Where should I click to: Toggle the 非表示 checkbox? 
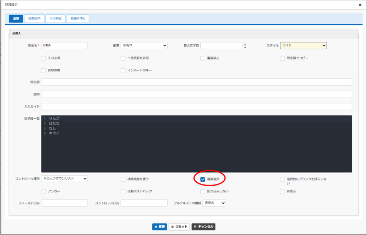pos(282,191)
